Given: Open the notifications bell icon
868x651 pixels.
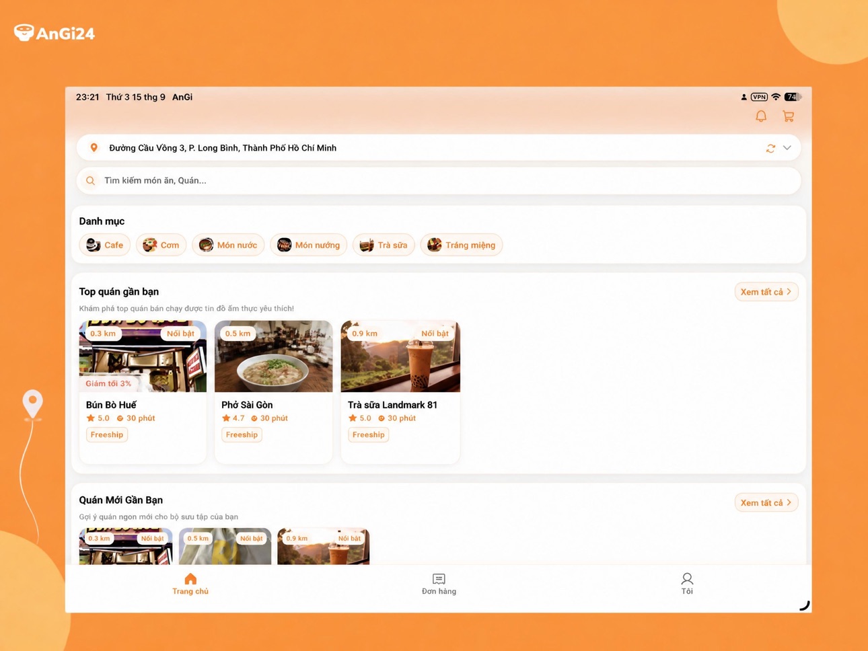Looking at the screenshot, I should (x=761, y=116).
